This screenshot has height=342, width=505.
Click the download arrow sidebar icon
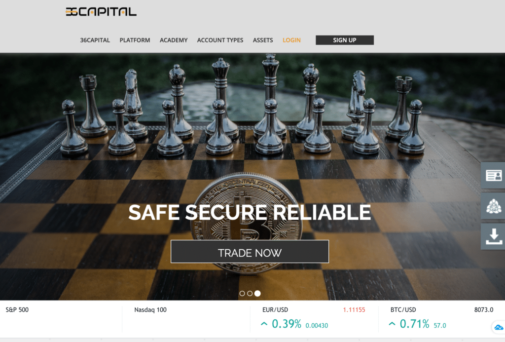coord(493,236)
